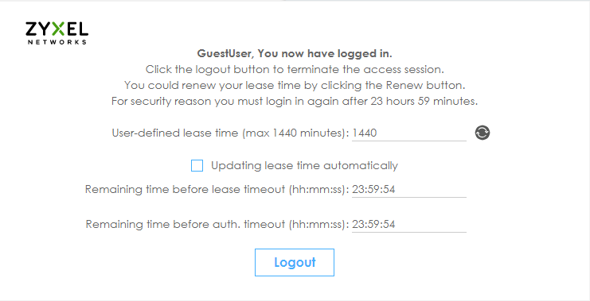Click the green X in the Zyxel logo
This screenshot has height=301, width=590.
point(57,29)
